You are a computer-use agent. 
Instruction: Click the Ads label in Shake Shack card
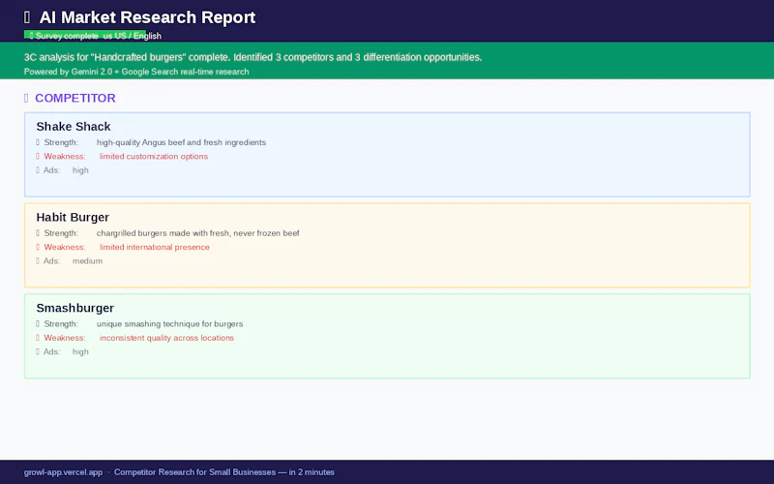52,170
